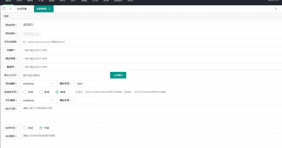
Task: Focus the 备案号 input field
Action: 151,67
